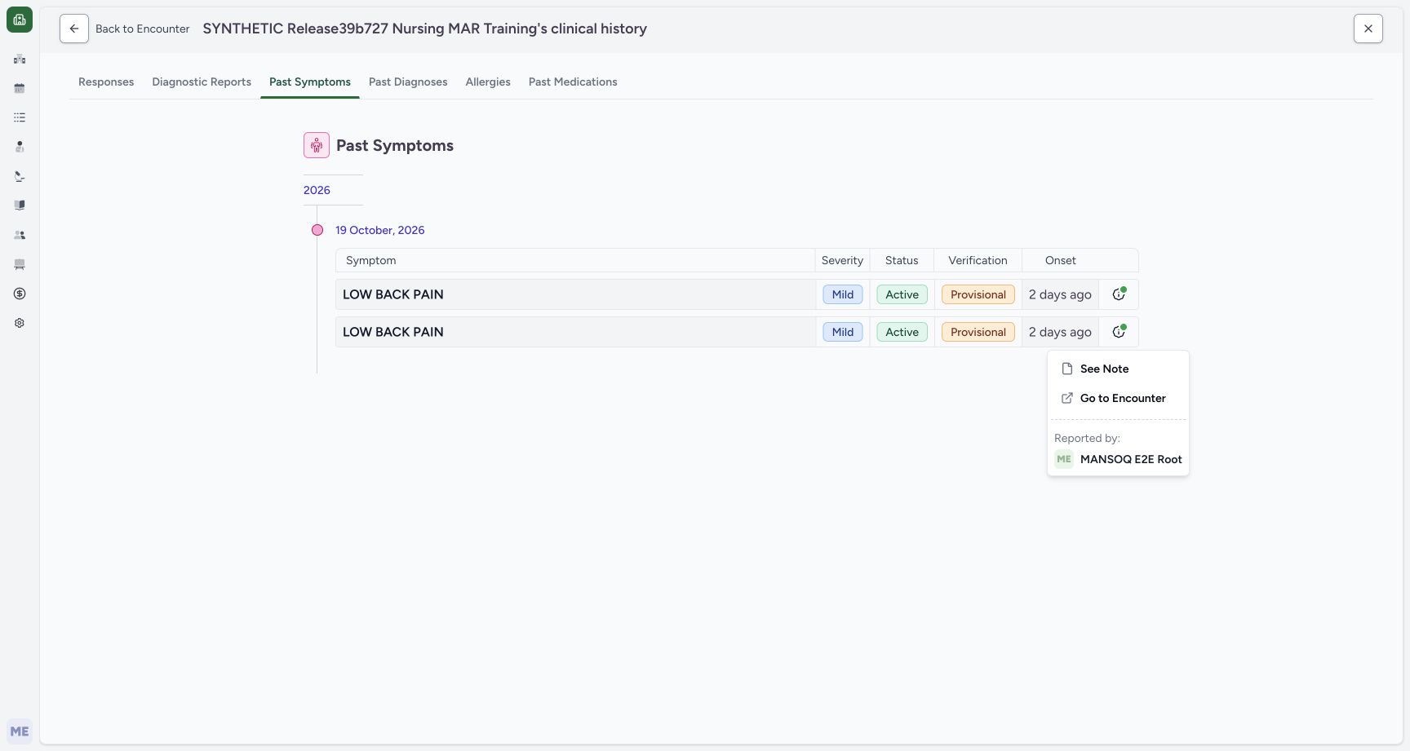Click the Provisional badge in the second row
Screen dimensions: 1410x751
click(978, 332)
